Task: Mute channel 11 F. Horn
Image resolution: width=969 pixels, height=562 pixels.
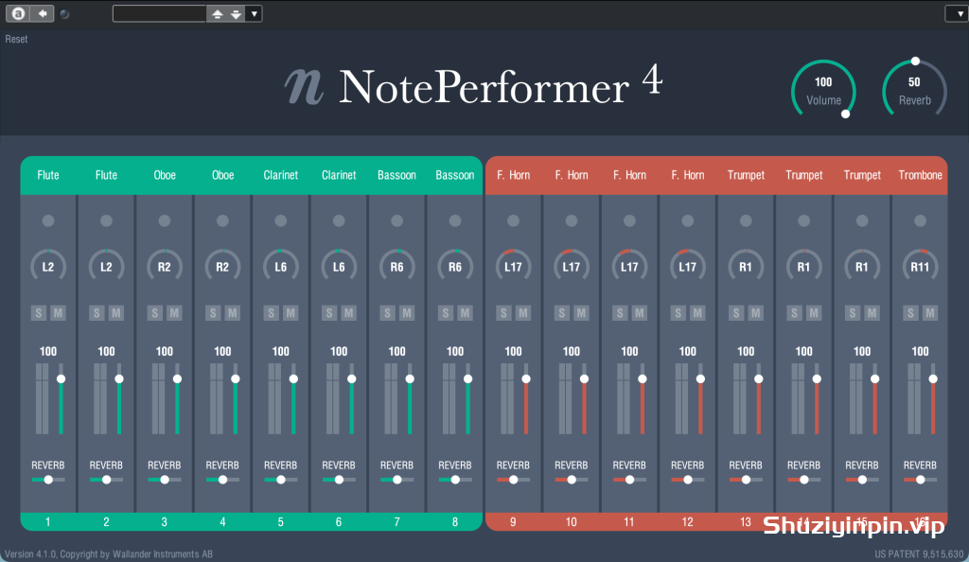Action: [x=639, y=313]
